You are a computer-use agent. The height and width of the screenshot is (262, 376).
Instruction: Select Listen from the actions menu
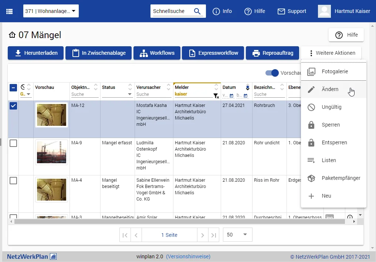coord(333,160)
